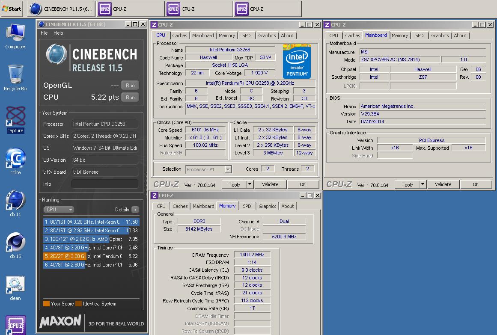Open the About tab in the CPU window

[x=287, y=36]
